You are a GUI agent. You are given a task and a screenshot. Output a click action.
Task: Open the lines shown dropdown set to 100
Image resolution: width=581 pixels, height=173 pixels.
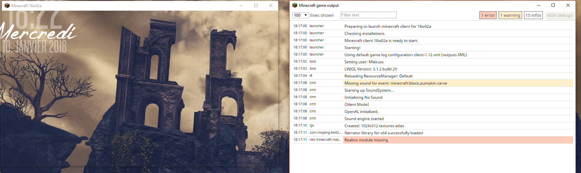300,15
